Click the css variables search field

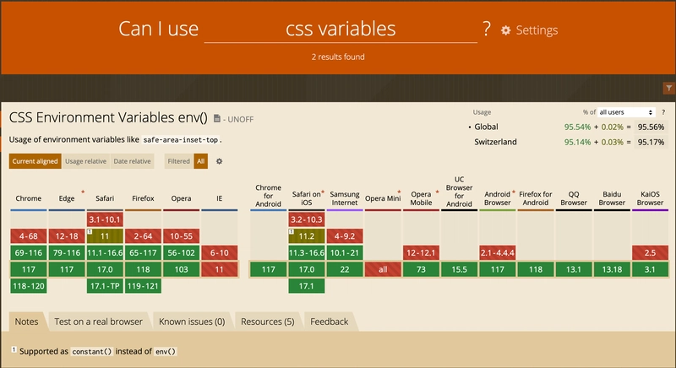click(341, 29)
